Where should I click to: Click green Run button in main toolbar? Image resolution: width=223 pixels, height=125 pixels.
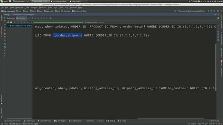(x=209, y=11)
